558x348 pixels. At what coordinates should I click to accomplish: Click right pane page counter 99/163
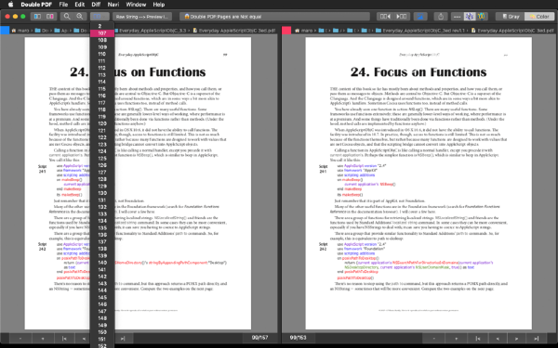click(x=299, y=338)
